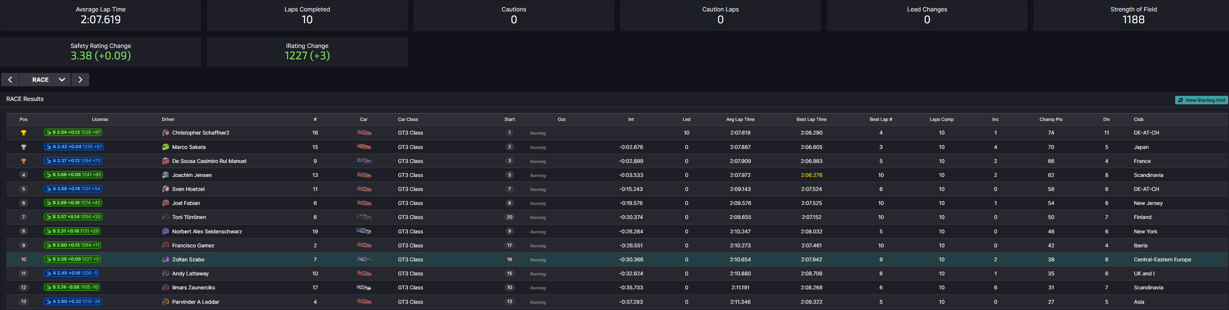Sort by the Best Lap Time column header
The height and width of the screenshot is (310, 1229).
coord(811,119)
